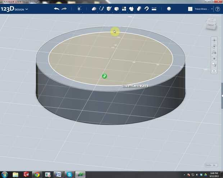Viewport: 223px width, 178px height.
Task: Show hidden system tray icons
Action: coord(184,175)
